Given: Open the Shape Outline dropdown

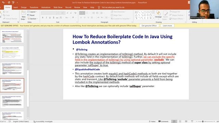Looking at the screenshot, I should [177, 15].
